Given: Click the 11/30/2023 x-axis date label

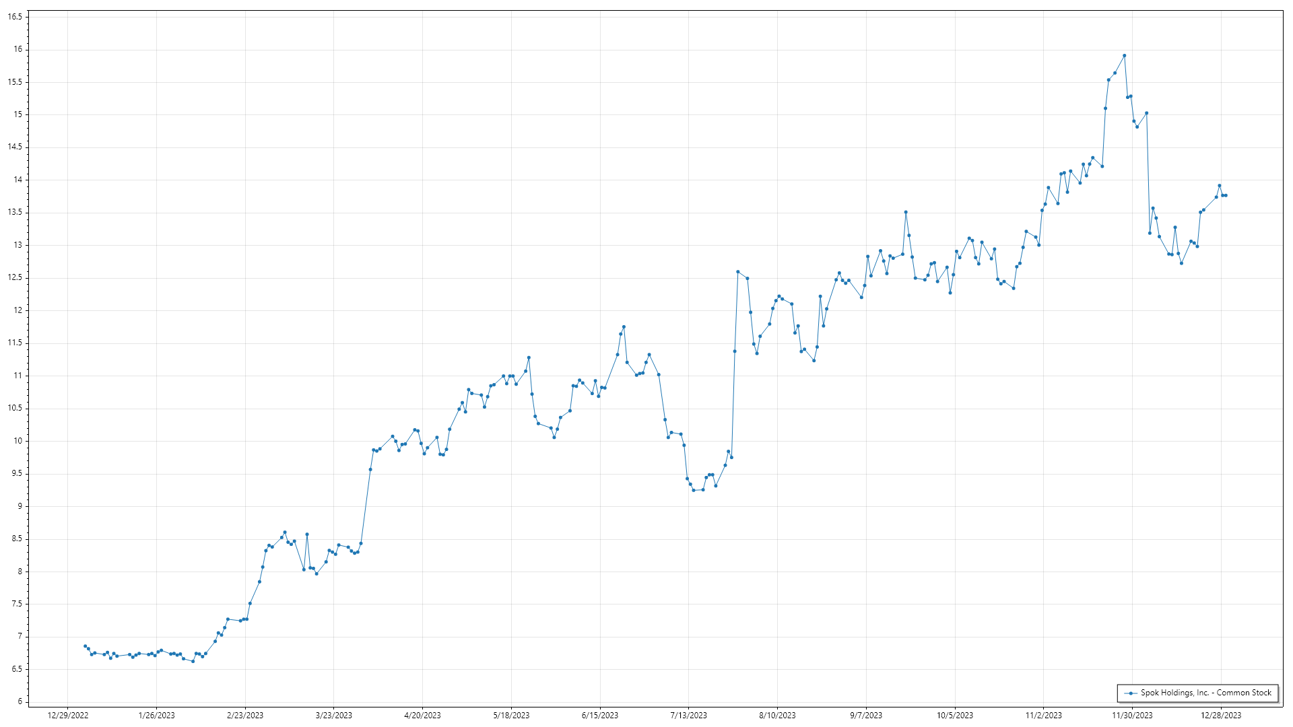Looking at the screenshot, I should [1131, 716].
